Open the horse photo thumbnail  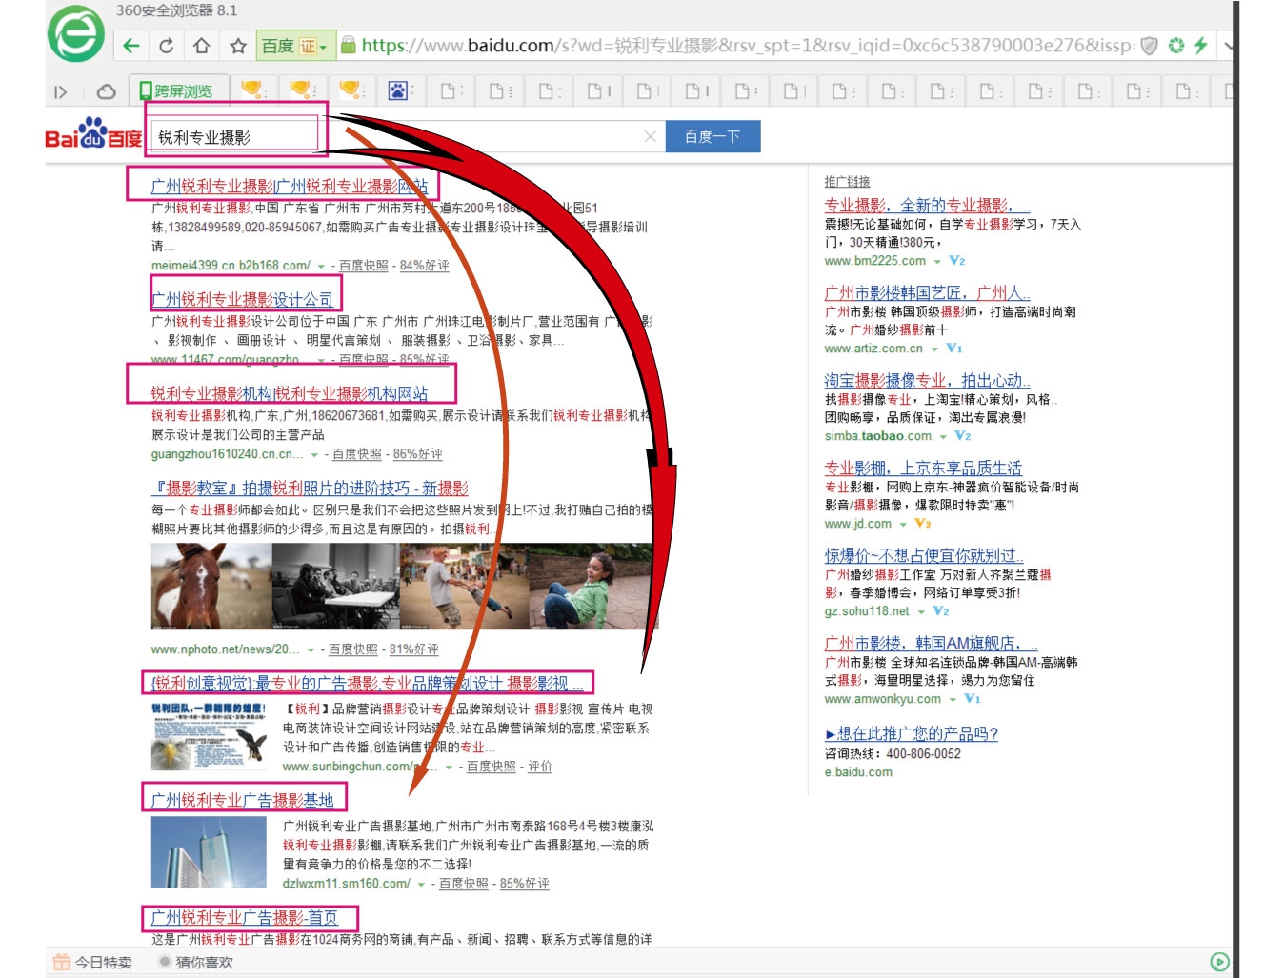(211, 587)
